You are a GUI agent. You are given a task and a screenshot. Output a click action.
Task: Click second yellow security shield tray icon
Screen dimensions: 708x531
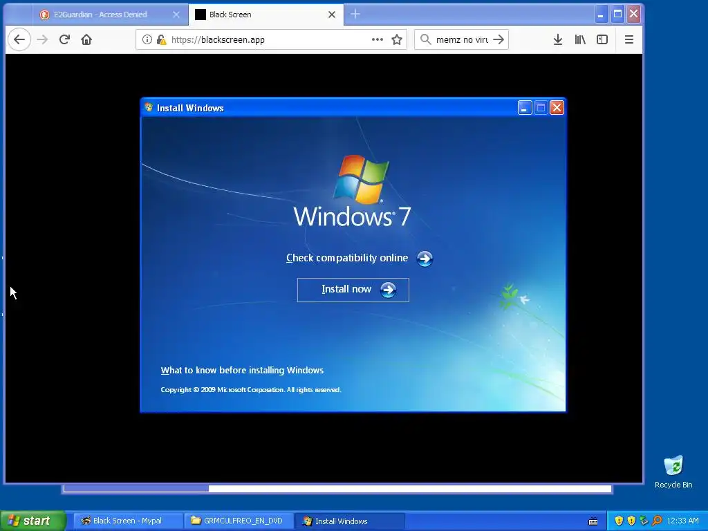pyautogui.click(x=631, y=521)
